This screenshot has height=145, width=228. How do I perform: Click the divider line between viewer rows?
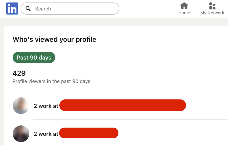point(126,120)
